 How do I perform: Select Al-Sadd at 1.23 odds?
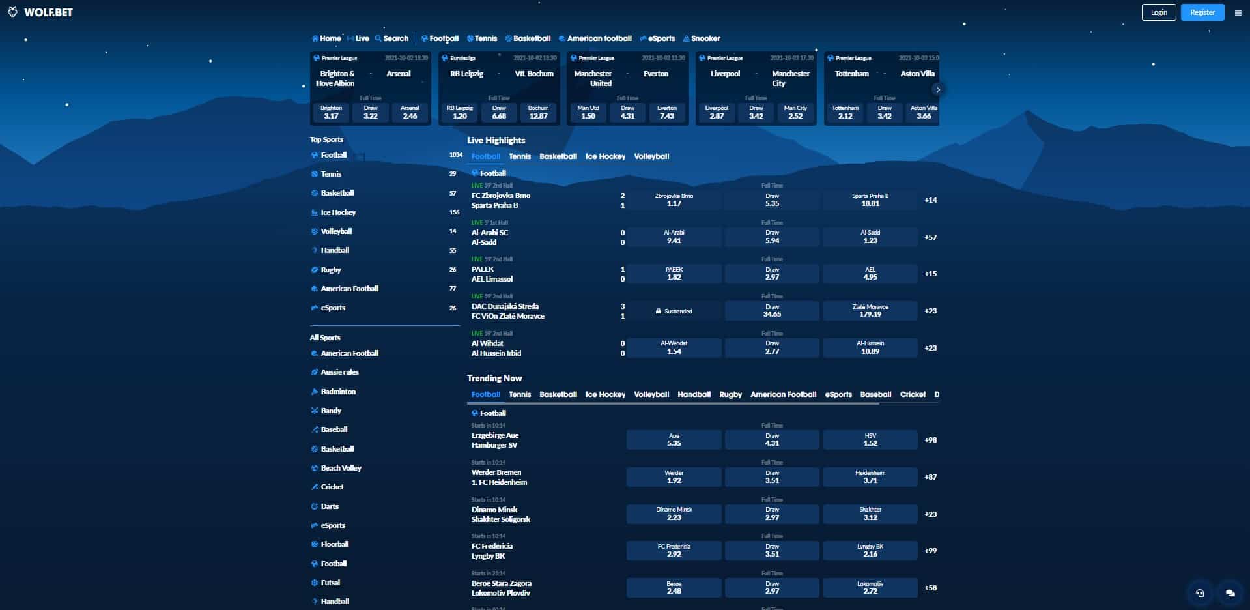(870, 237)
